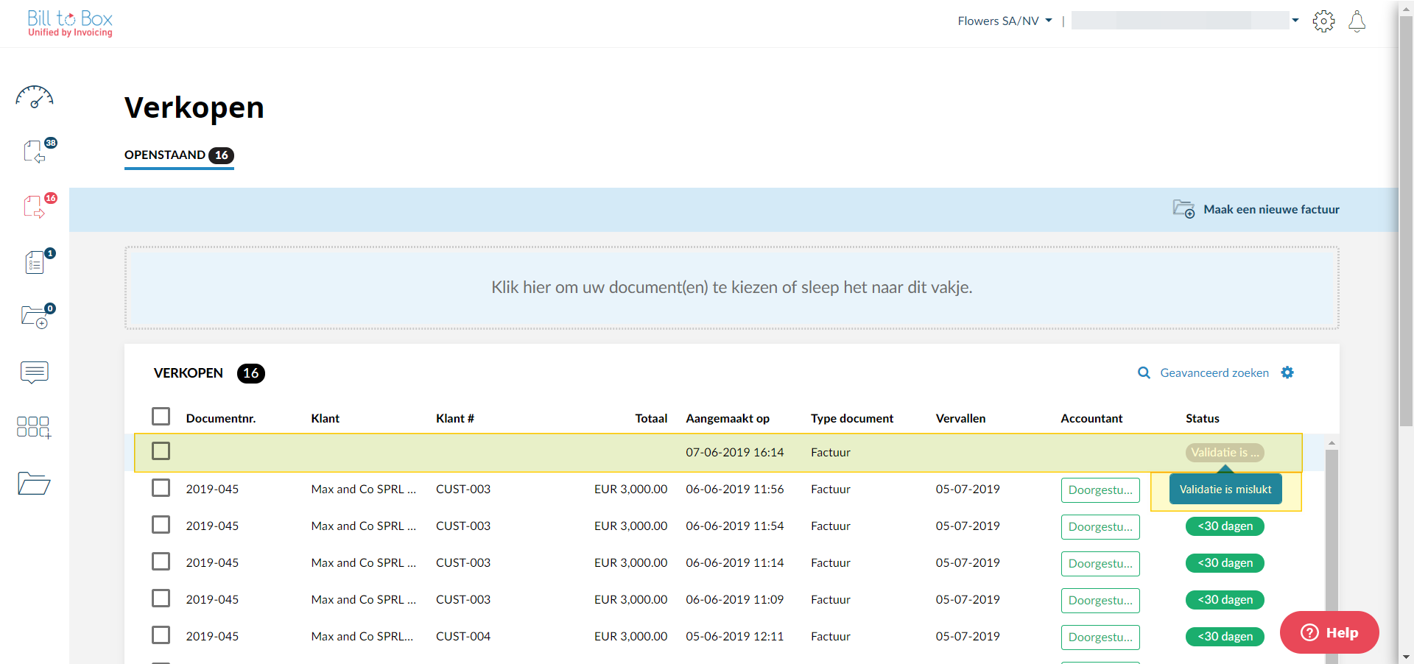Open the apps grid icon in sidebar
The width and height of the screenshot is (1414, 664).
pos(35,428)
